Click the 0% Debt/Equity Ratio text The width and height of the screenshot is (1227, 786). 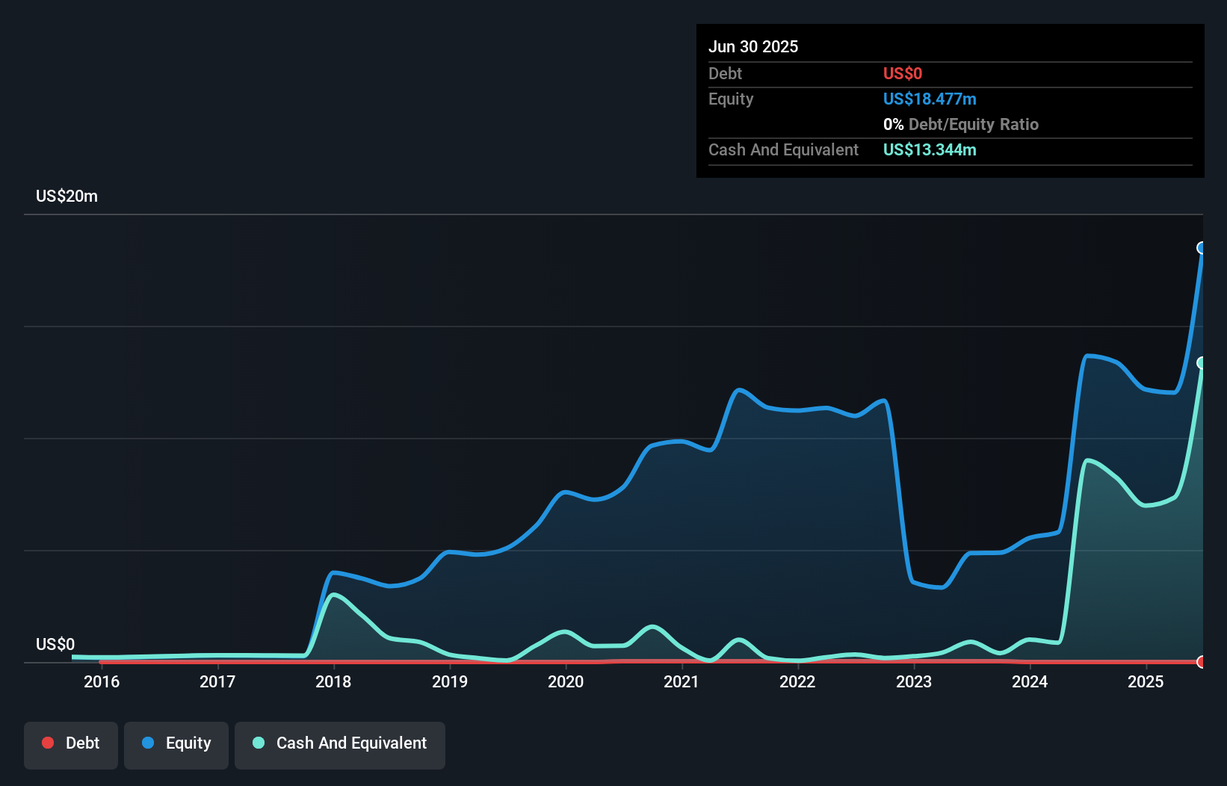pyautogui.click(x=961, y=125)
